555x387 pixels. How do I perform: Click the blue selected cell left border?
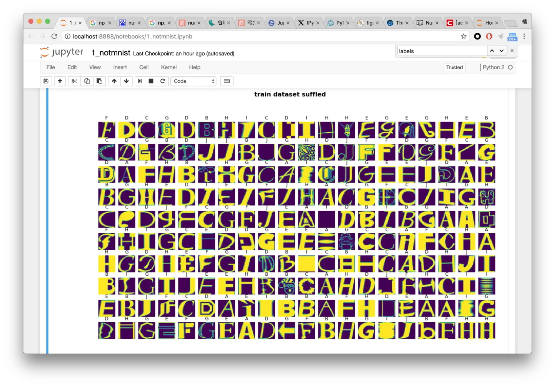(47, 221)
